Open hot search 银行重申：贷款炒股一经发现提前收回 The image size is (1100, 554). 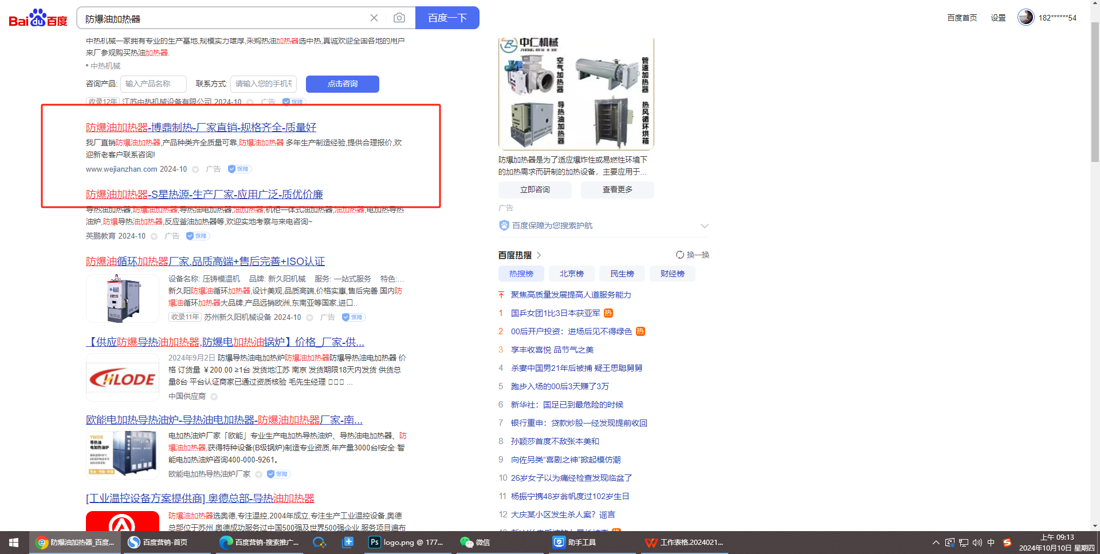(579, 423)
